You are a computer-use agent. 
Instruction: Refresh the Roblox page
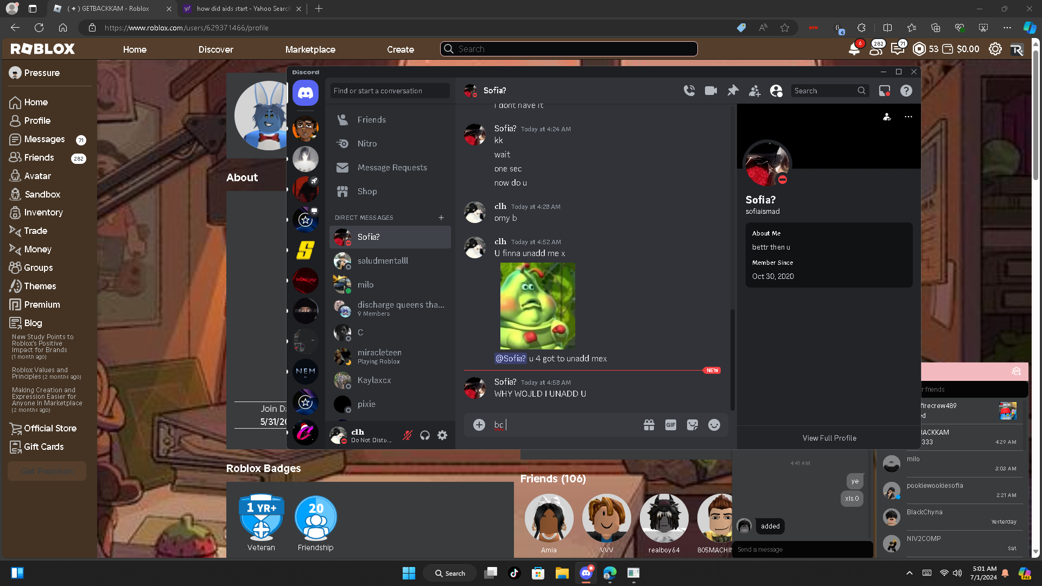tap(39, 28)
